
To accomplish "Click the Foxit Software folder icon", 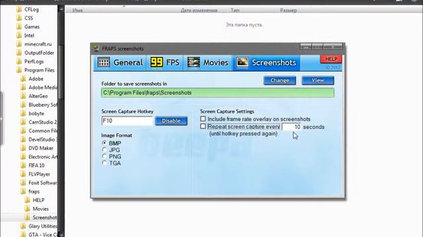I will (23, 183).
